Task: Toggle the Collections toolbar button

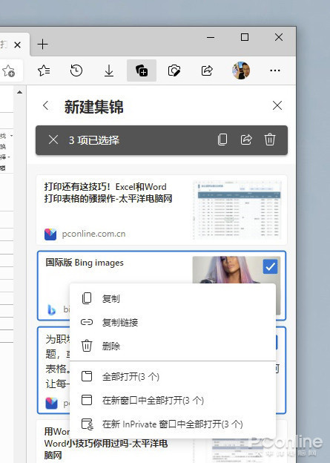Action: click(x=142, y=70)
